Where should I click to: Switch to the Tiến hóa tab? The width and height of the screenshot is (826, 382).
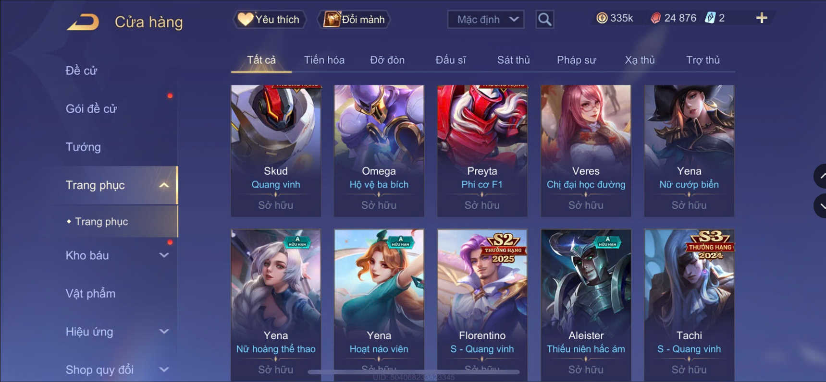pos(324,60)
